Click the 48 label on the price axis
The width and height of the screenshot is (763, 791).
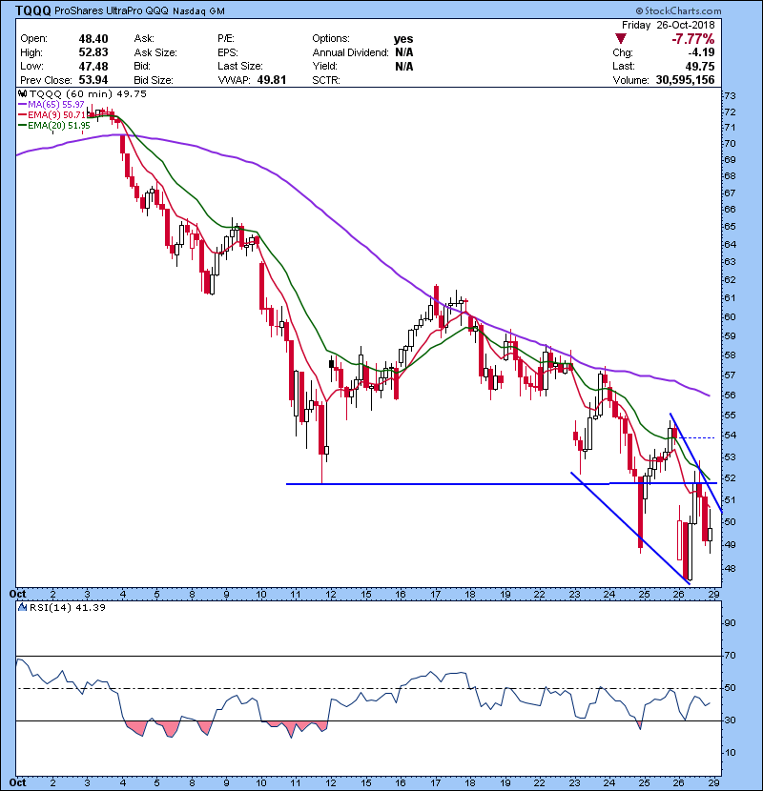pos(731,569)
